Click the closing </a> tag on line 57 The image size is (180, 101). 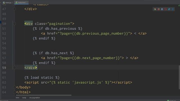tap(134, 58)
